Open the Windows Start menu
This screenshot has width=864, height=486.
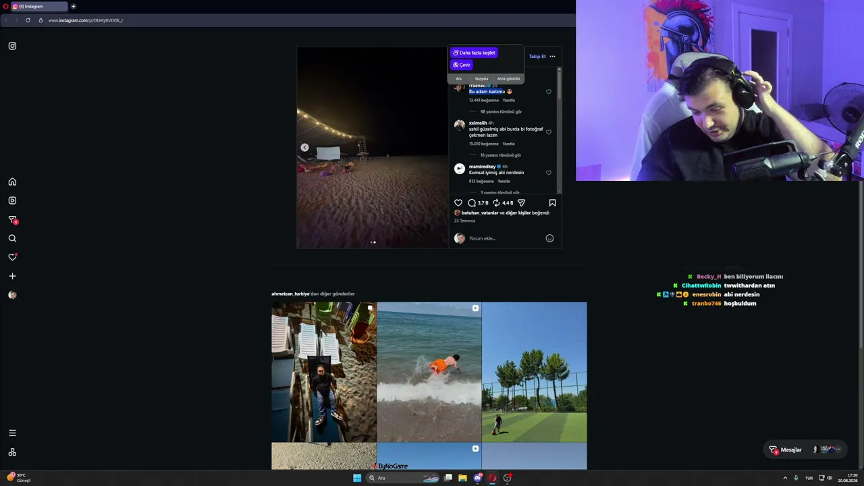tap(357, 478)
